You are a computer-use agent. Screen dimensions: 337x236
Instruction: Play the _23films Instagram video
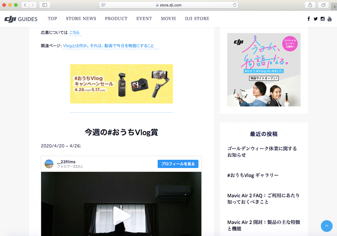click(121, 216)
